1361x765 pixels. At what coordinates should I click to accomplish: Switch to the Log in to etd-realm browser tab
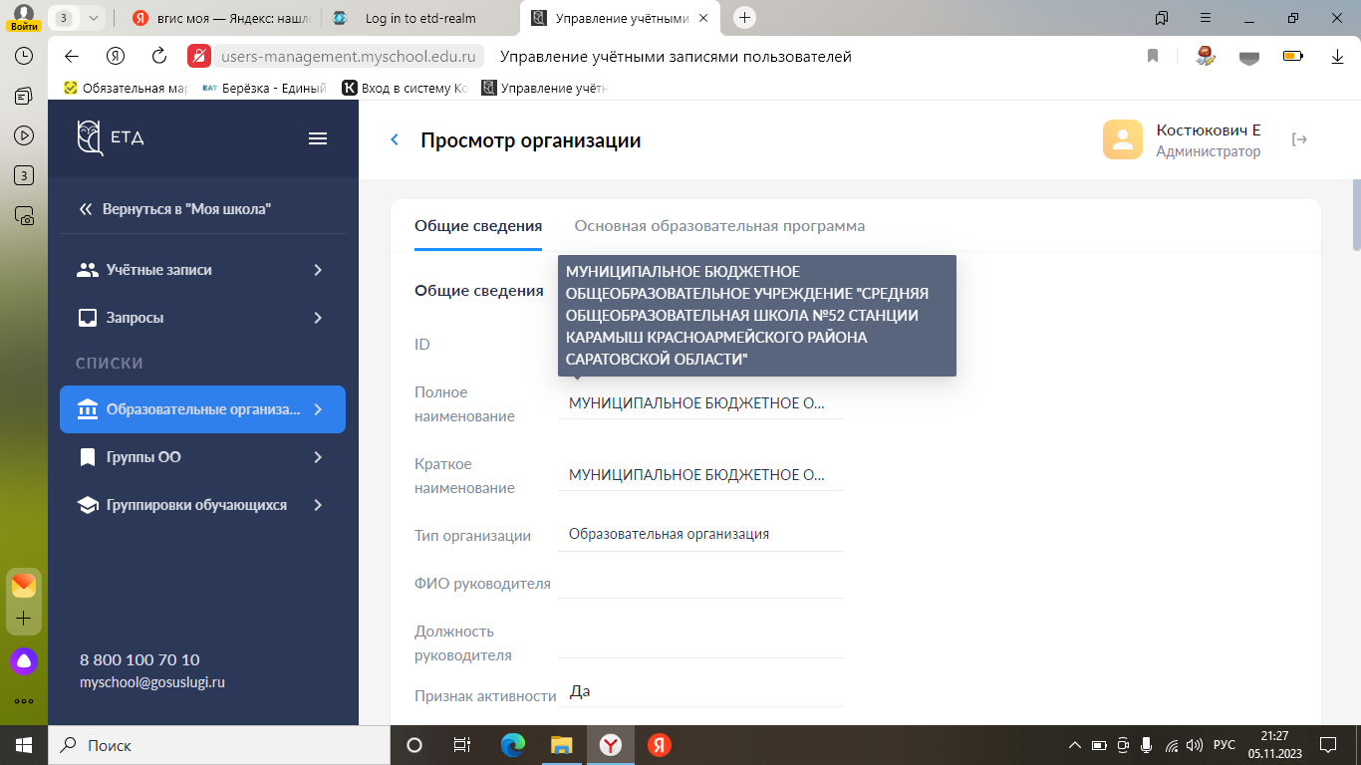(419, 18)
